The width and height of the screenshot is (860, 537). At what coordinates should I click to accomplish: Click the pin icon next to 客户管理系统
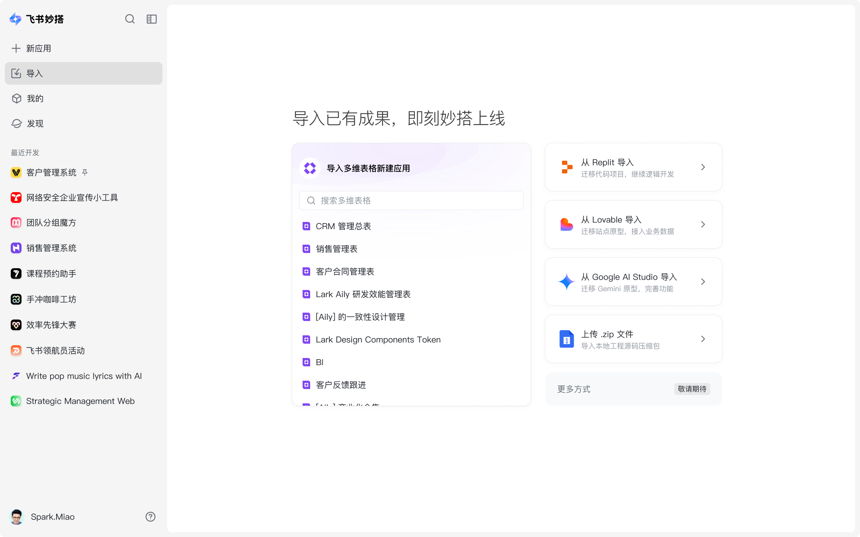[x=85, y=172]
